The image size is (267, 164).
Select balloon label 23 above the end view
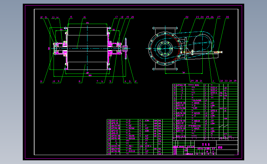[197, 17]
